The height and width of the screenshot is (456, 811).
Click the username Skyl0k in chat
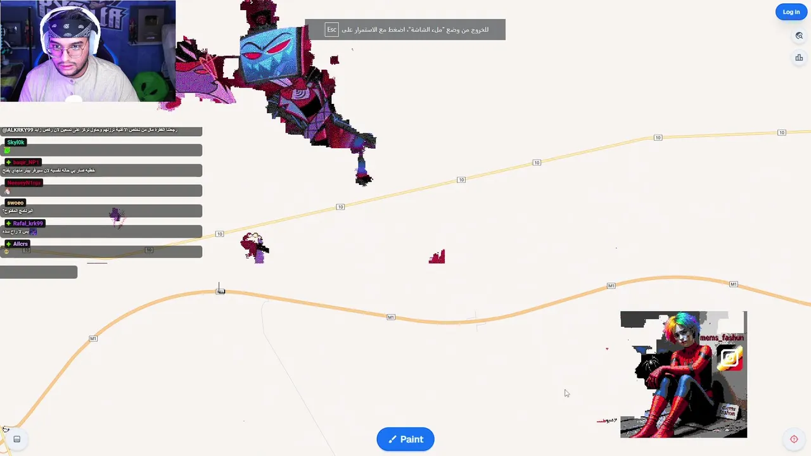point(16,142)
